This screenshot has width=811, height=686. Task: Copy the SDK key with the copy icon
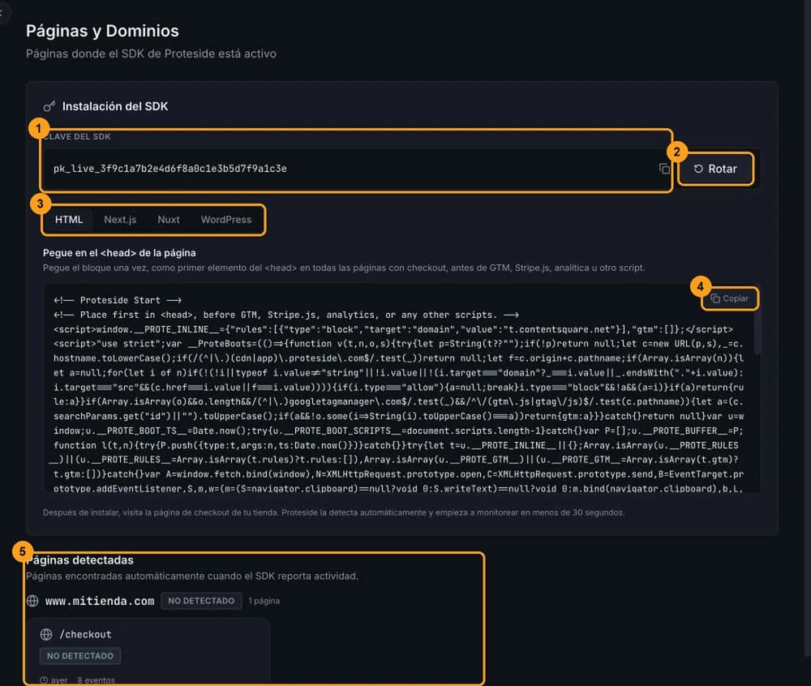pyautogui.click(x=664, y=169)
